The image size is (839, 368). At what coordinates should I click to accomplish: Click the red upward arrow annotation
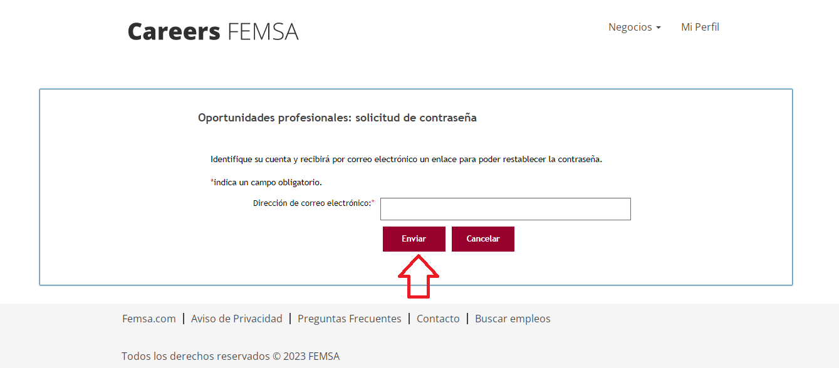[x=419, y=275]
